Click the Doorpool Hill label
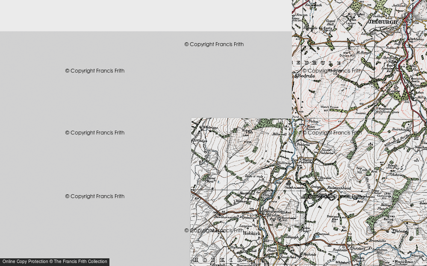The width and height of the screenshot is (427, 266). click(333, 219)
